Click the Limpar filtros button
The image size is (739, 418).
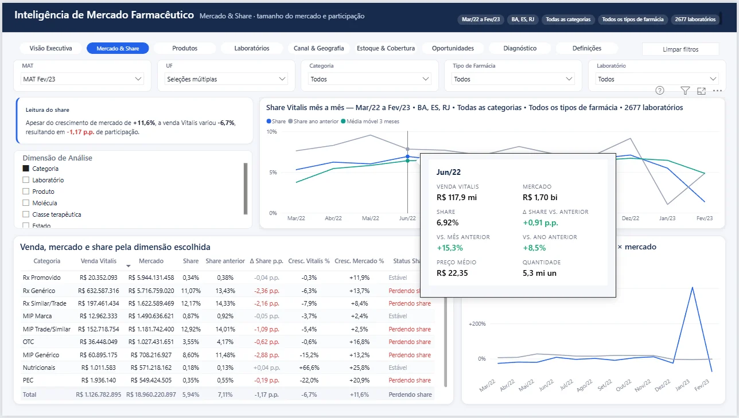click(x=680, y=49)
